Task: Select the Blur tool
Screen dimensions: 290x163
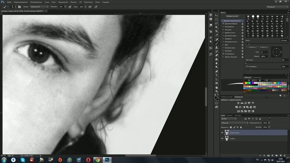Action: click(x=217, y=63)
